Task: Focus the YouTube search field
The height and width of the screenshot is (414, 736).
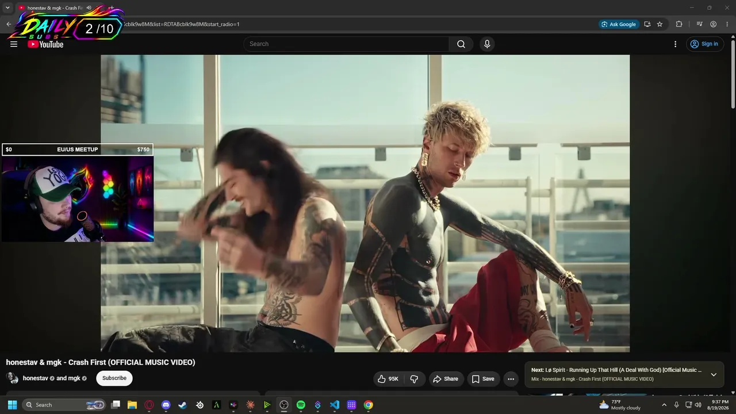Action: click(347, 44)
